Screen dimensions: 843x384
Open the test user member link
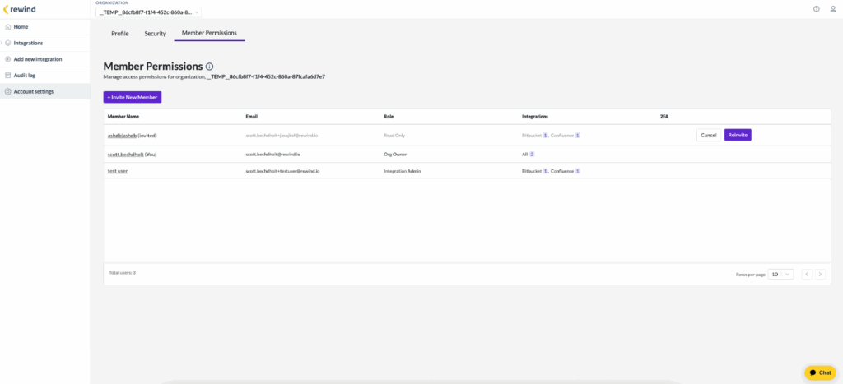(x=117, y=171)
